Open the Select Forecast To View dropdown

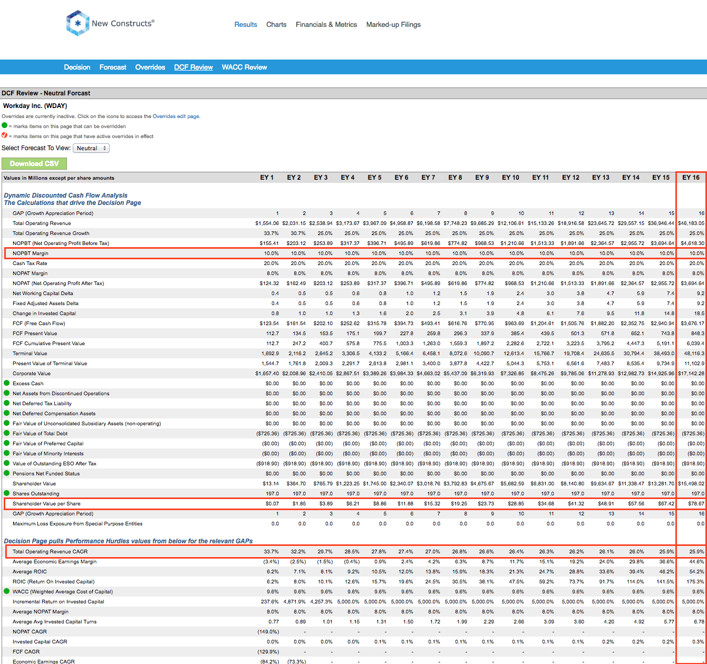91,148
